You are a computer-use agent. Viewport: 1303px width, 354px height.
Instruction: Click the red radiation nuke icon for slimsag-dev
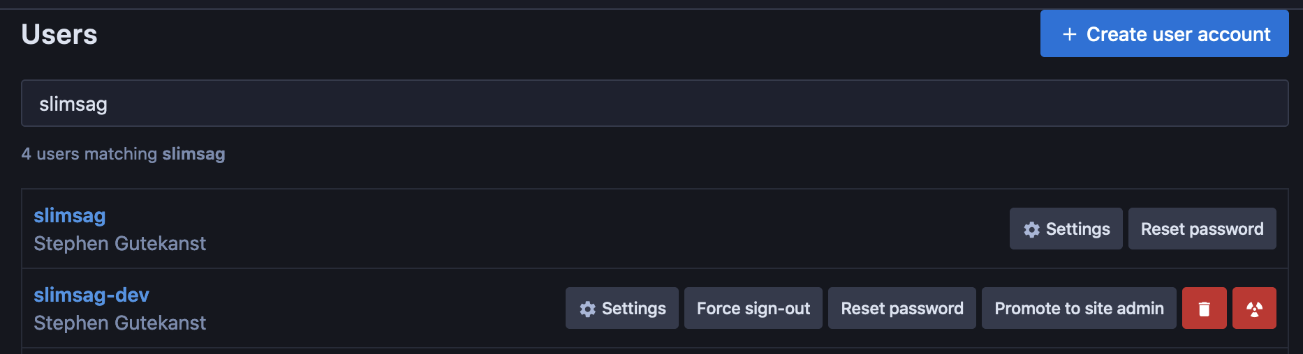point(1254,308)
